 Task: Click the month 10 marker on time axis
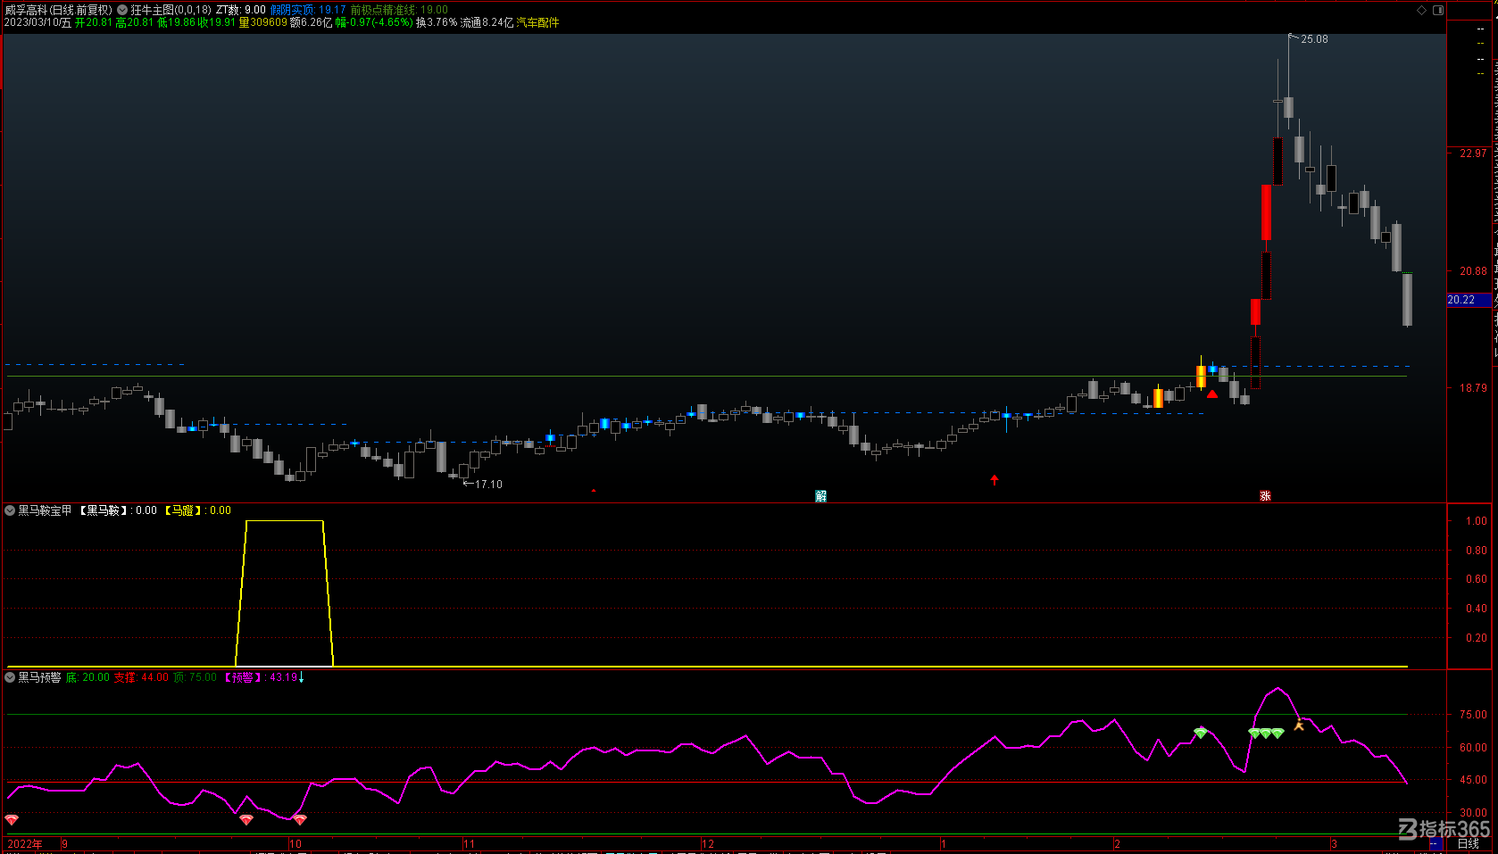[x=295, y=843]
